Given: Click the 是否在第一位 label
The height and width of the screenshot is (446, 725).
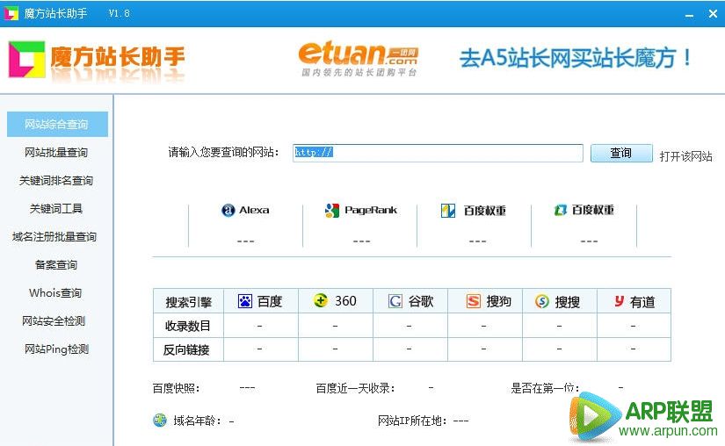Looking at the screenshot, I should pos(546,388).
